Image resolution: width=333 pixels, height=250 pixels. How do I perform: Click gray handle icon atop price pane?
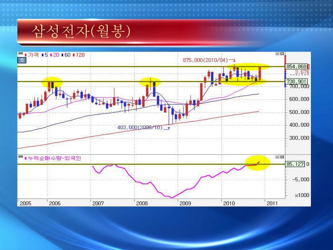[x=20, y=53]
